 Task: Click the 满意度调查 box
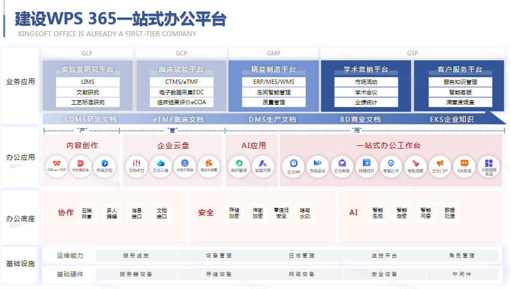(460, 102)
